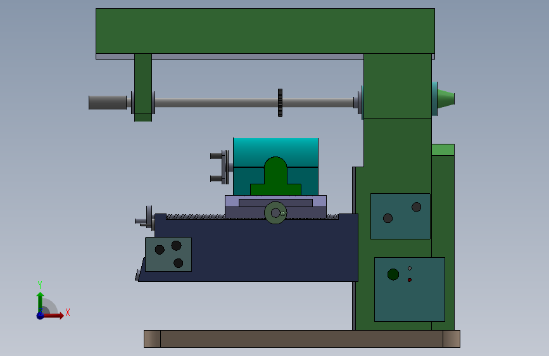This screenshot has width=549, height=356.
Task: Select the knee's three-knob control panel
Action: [x=168, y=255]
